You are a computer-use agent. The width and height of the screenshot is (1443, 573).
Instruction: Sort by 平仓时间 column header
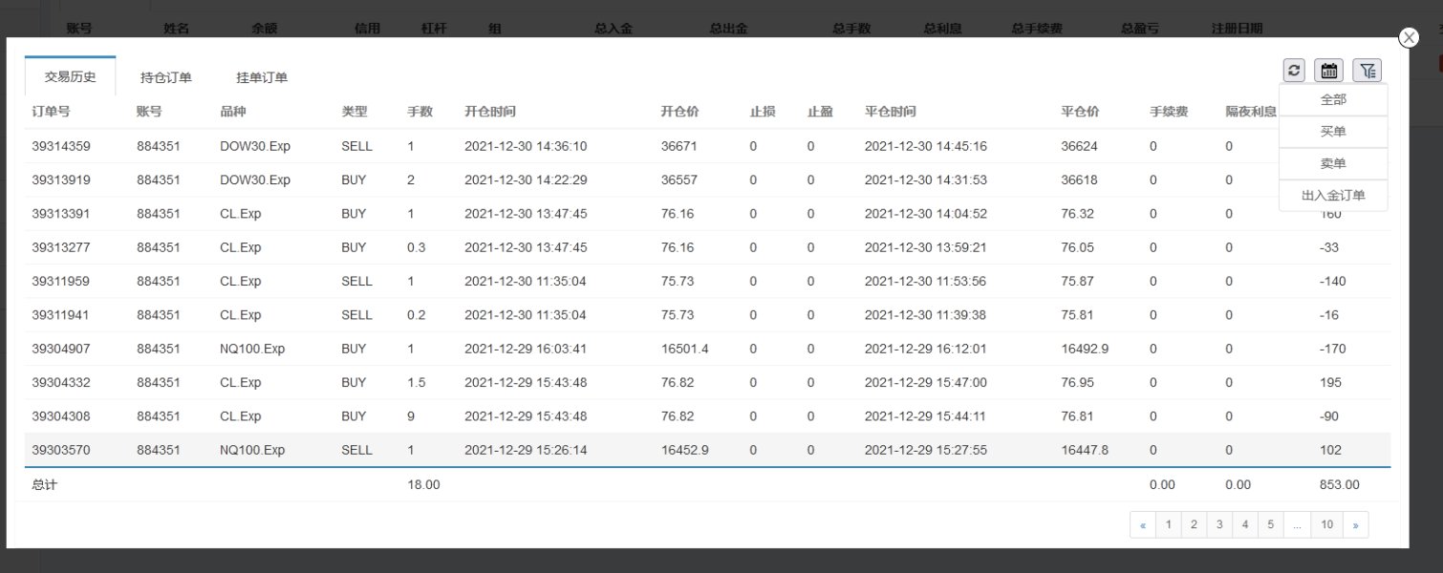click(x=891, y=112)
